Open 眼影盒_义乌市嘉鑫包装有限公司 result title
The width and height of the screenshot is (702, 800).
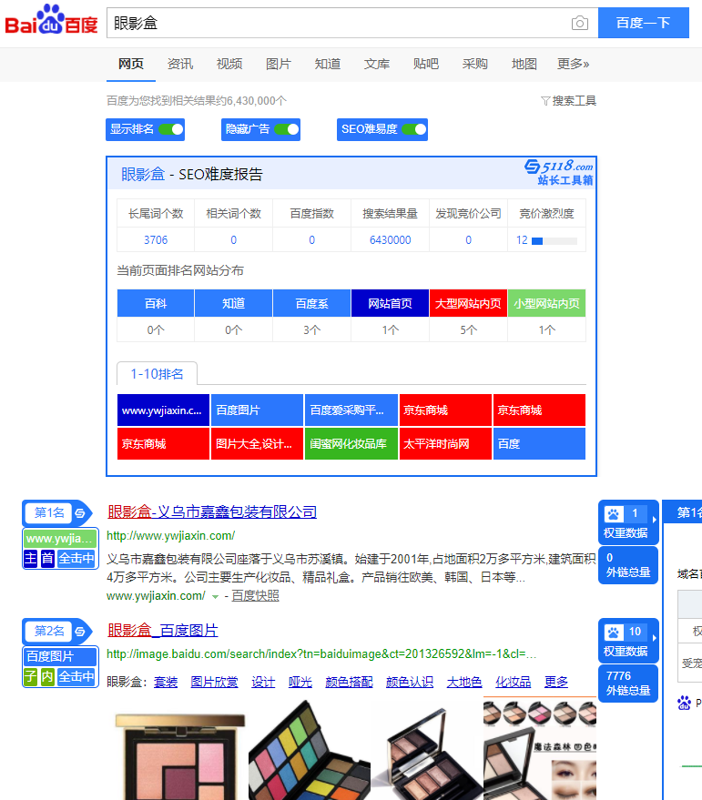[x=212, y=511]
